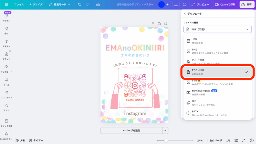Screen dimensions: 256x144
Task: Open the タイマー timer
Action: coord(36,140)
